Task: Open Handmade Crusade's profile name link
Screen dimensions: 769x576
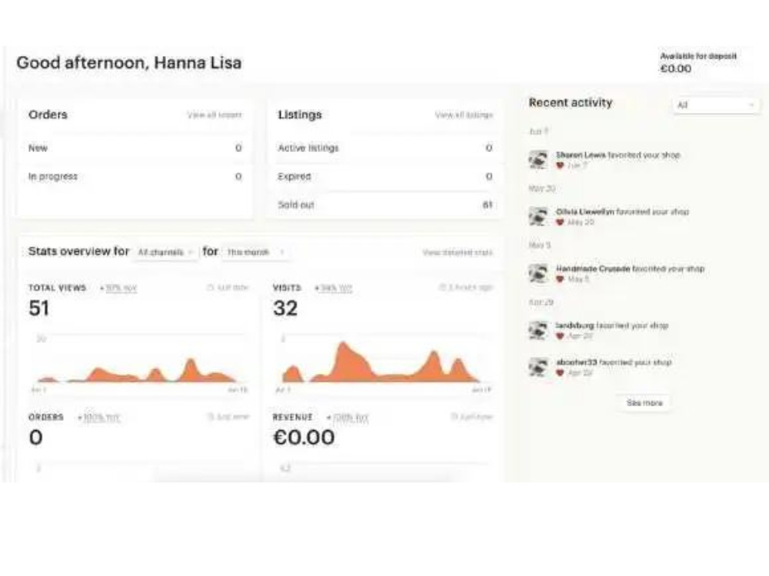Action: click(593, 268)
